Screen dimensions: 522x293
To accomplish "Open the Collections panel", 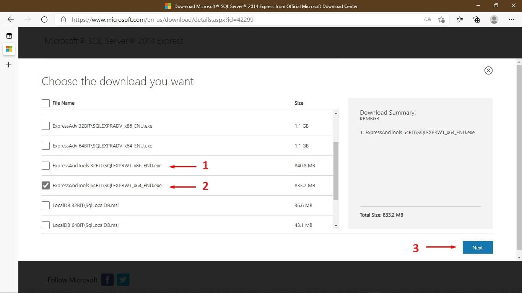I will tap(476, 19).
